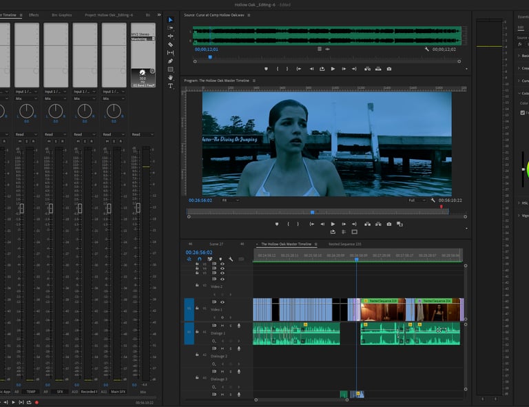Toggle the Video 2 track lock
Image resolution: width=529 pixels, height=407 pixels.
coord(197,284)
